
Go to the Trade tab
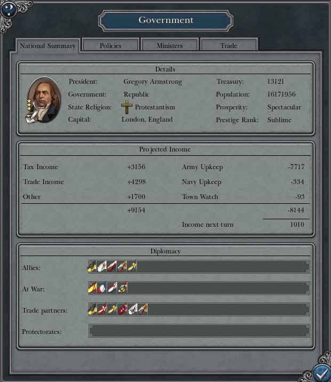pos(229,45)
